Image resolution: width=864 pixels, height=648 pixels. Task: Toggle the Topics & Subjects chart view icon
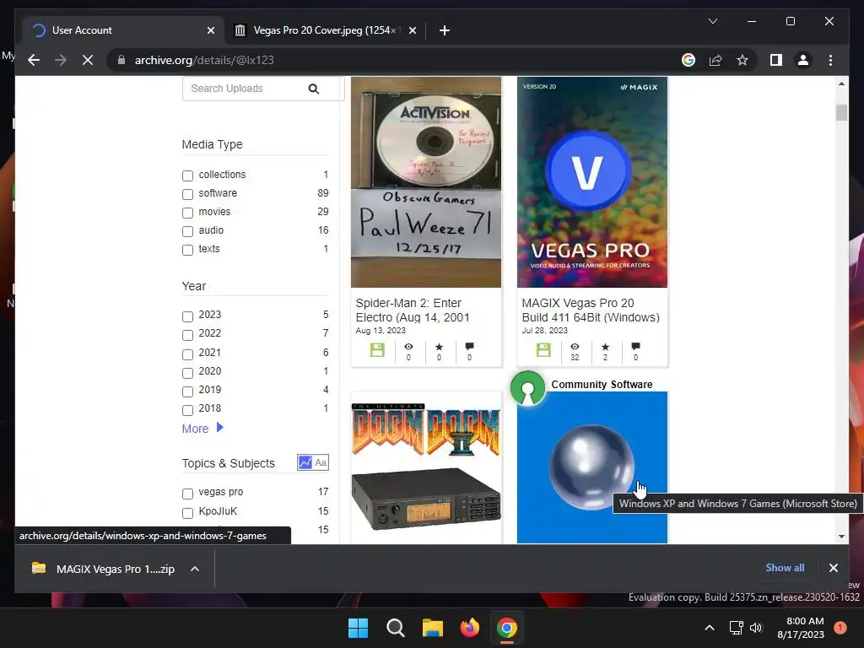[305, 463]
